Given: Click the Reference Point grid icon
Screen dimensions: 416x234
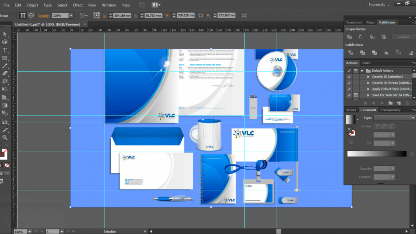Looking at the screenshot, I should tap(96, 15).
